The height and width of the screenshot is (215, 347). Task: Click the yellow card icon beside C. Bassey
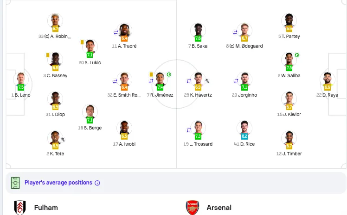click(x=48, y=55)
